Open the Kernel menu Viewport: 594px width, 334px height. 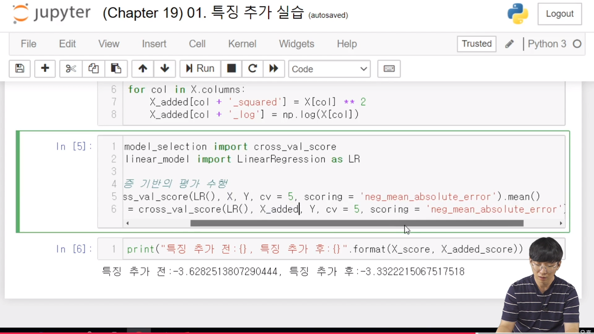coord(242,44)
